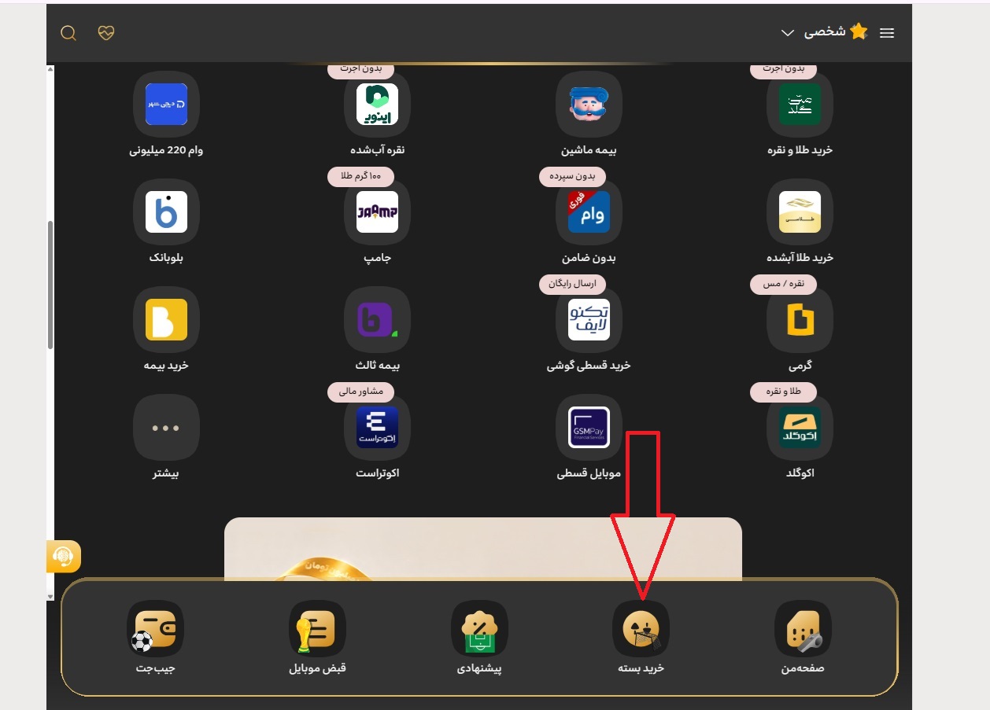Open the جیب‌جت wallet tab
This screenshot has height=710, width=990.
click(x=155, y=638)
